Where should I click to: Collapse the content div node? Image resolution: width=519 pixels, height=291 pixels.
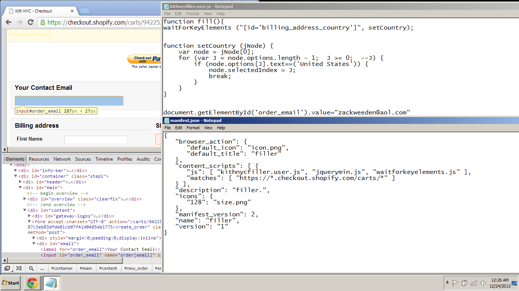(x=25, y=210)
